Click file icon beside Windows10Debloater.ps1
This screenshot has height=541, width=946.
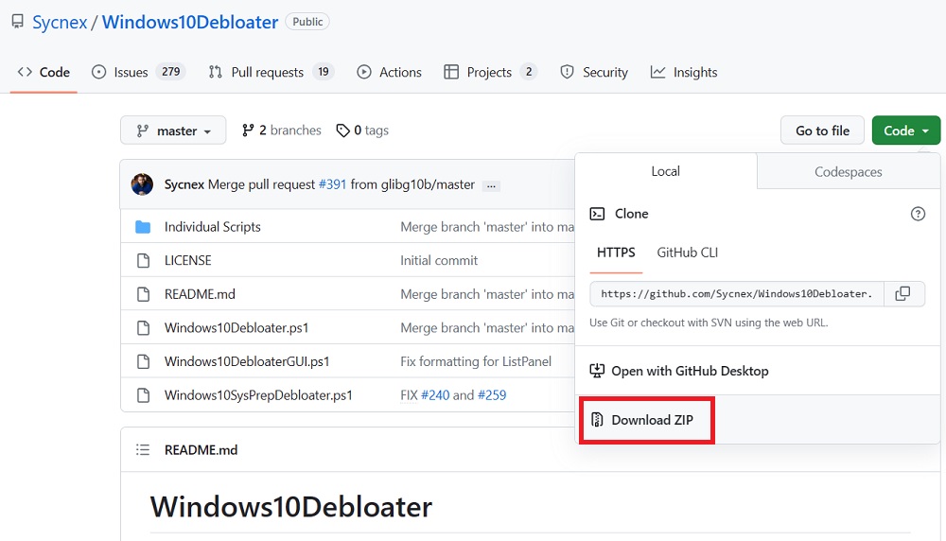143,328
